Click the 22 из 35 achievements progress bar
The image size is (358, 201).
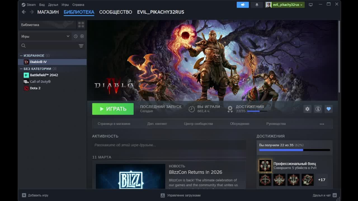pyautogui.click(x=295, y=150)
